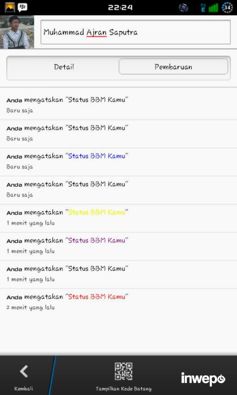Open the yellow-colored Status BBM Kamu update
Image resolution: width=237 pixels, height=395 pixels.
(96, 213)
